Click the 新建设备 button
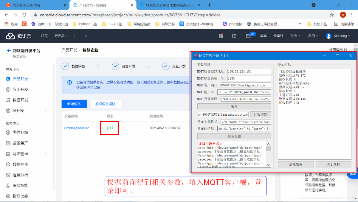 pos(74,104)
